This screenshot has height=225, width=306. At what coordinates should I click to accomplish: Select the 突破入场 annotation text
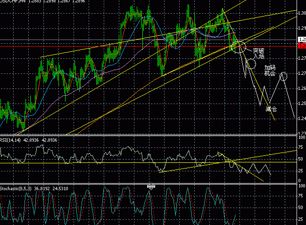[258, 54]
